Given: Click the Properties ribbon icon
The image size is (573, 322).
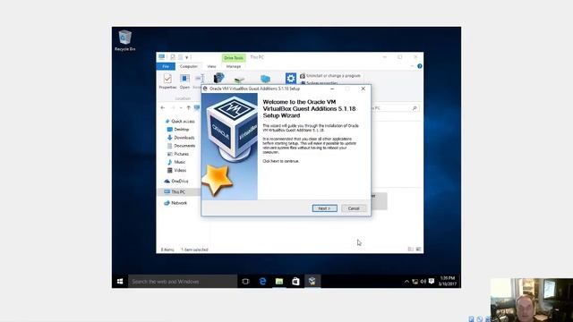Looking at the screenshot, I should coord(167,81).
